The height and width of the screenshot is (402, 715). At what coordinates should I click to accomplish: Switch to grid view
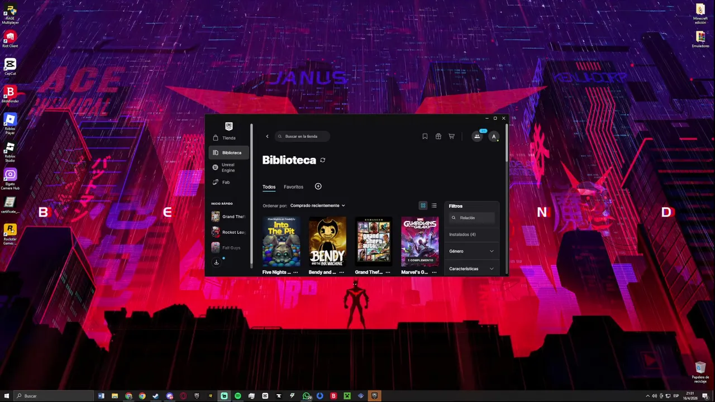pyautogui.click(x=423, y=205)
